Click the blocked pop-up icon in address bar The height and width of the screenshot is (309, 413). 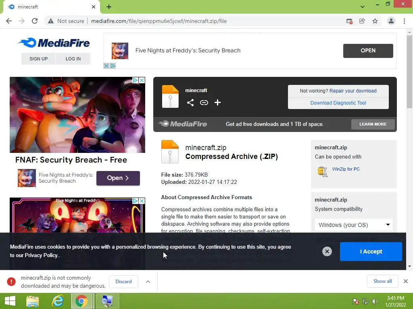pyautogui.click(x=349, y=21)
